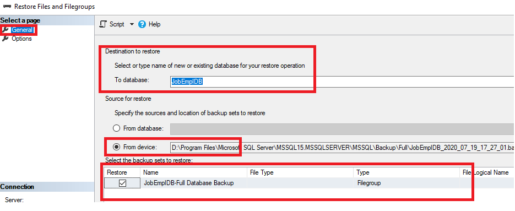The image size is (515, 211).
Task: Click the 'Filegroup' type cell
Action: (406, 183)
